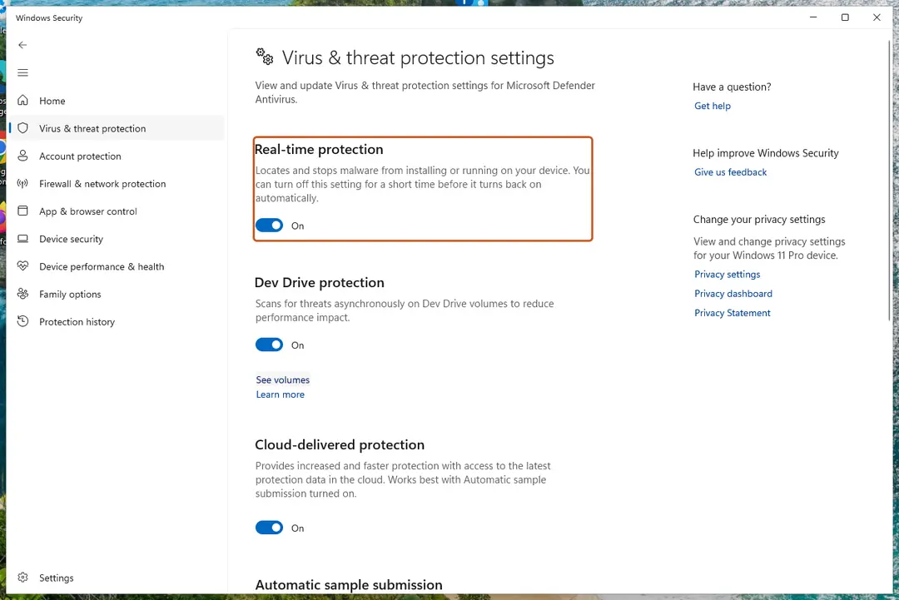Open Account protection section

pyautogui.click(x=117, y=156)
